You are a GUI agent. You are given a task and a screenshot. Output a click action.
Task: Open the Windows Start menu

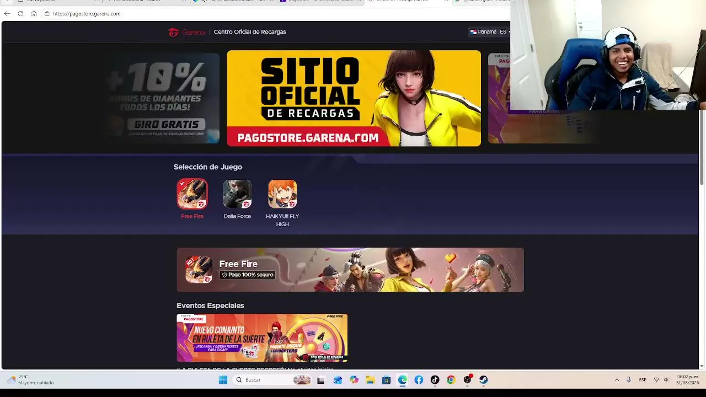223,380
